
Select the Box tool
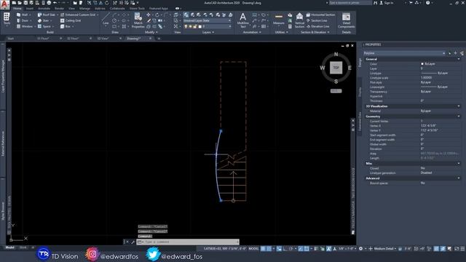[x=66, y=26]
